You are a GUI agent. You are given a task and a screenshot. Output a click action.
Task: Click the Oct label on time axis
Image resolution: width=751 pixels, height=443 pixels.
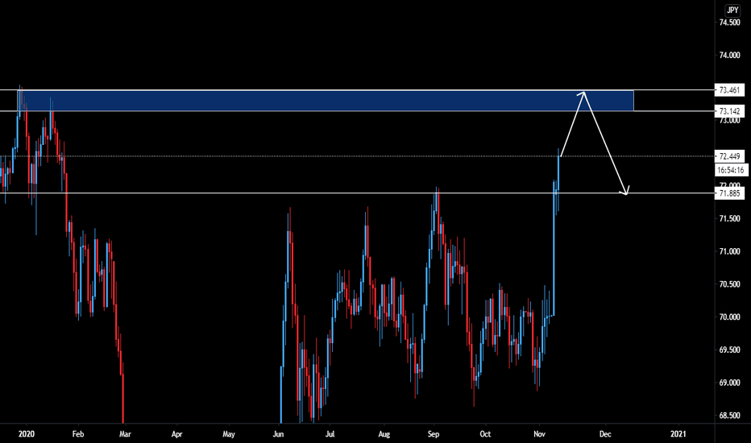pos(485,434)
